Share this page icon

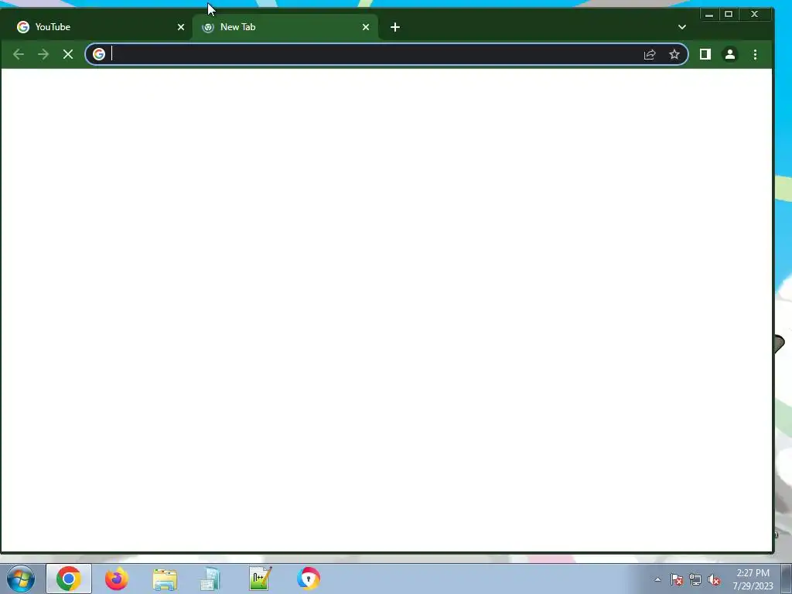[650, 55]
